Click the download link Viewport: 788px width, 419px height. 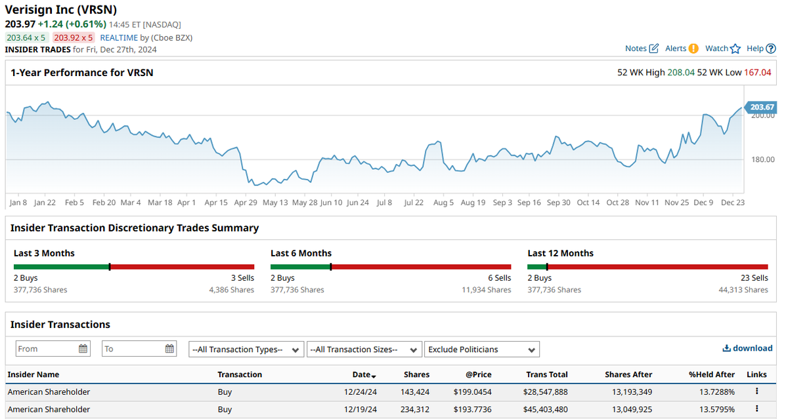point(747,348)
